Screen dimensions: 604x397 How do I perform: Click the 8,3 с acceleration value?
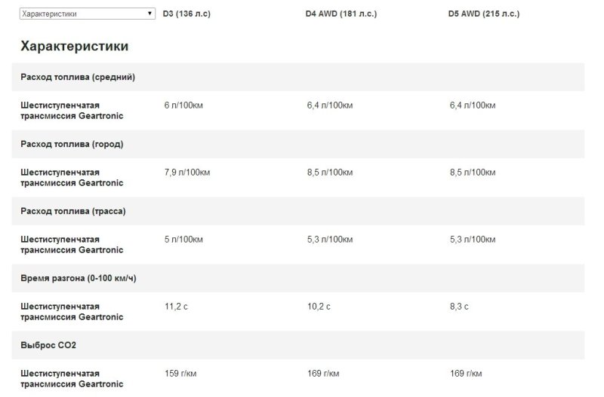458,307
